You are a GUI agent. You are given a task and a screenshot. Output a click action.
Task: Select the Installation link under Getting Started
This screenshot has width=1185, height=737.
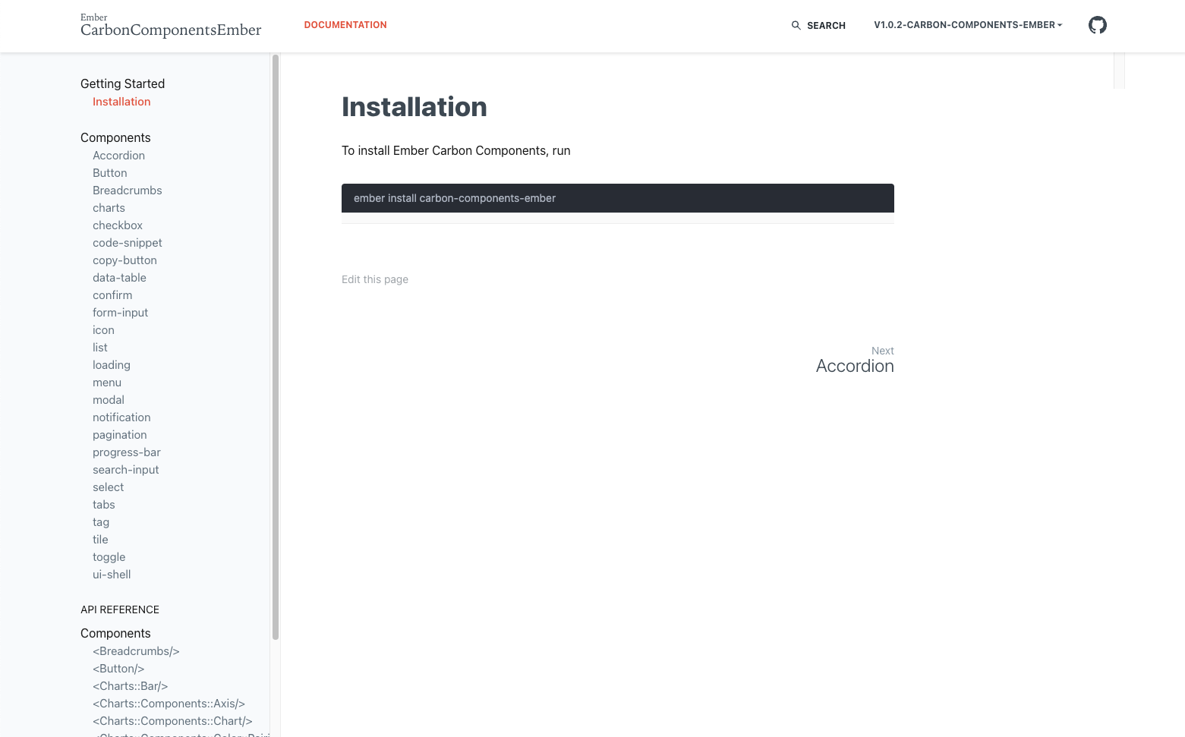point(121,101)
